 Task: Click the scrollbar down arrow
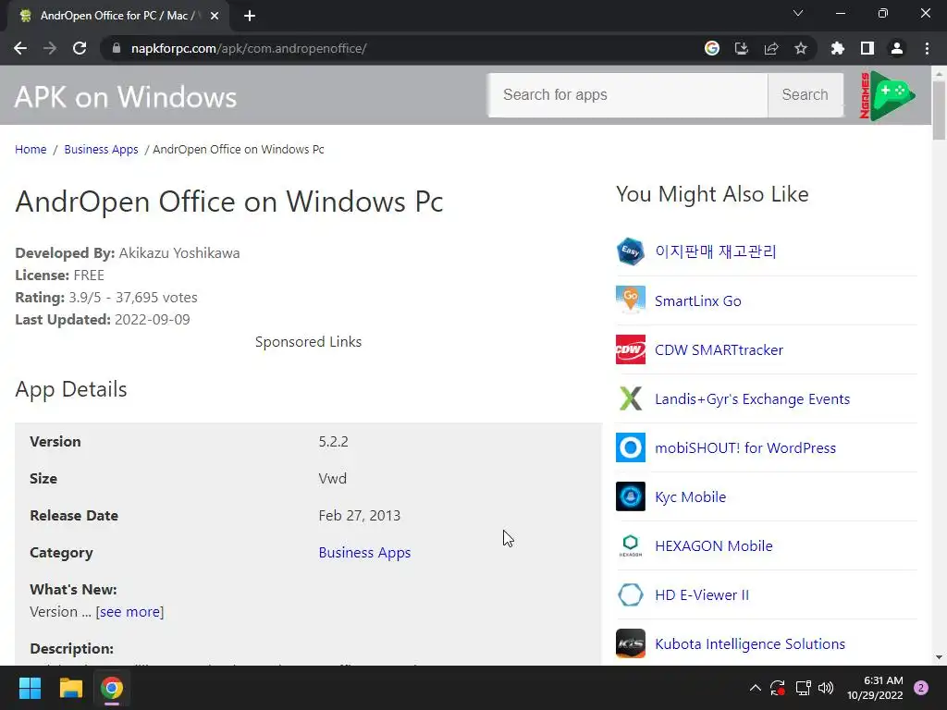[x=940, y=657]
